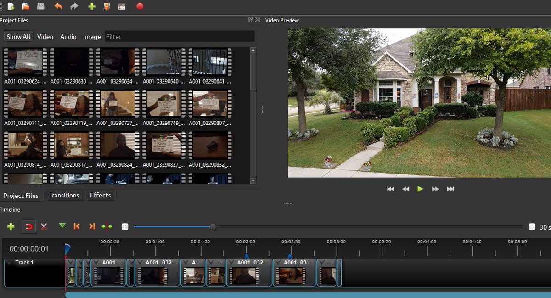Activate the razor scissors tool

coord(44,226)
